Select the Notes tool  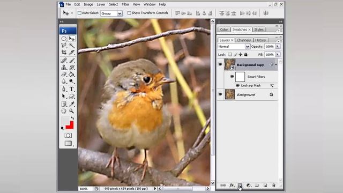pos(64,104)
